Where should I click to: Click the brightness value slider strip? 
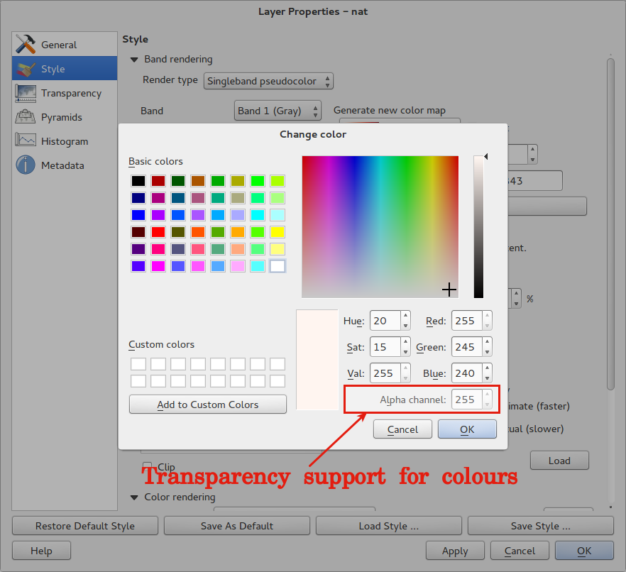(x=478, y=227)
